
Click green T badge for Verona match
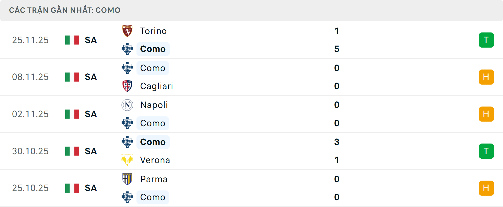(486, 151)
